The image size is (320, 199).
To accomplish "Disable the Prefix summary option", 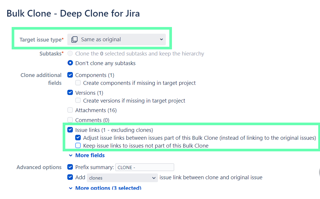I will 70,167.
